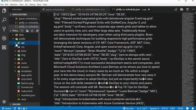This screenshot has width=196, height=110.
Task: Open the Search view in activity bar
Action: tap(4, 20)
